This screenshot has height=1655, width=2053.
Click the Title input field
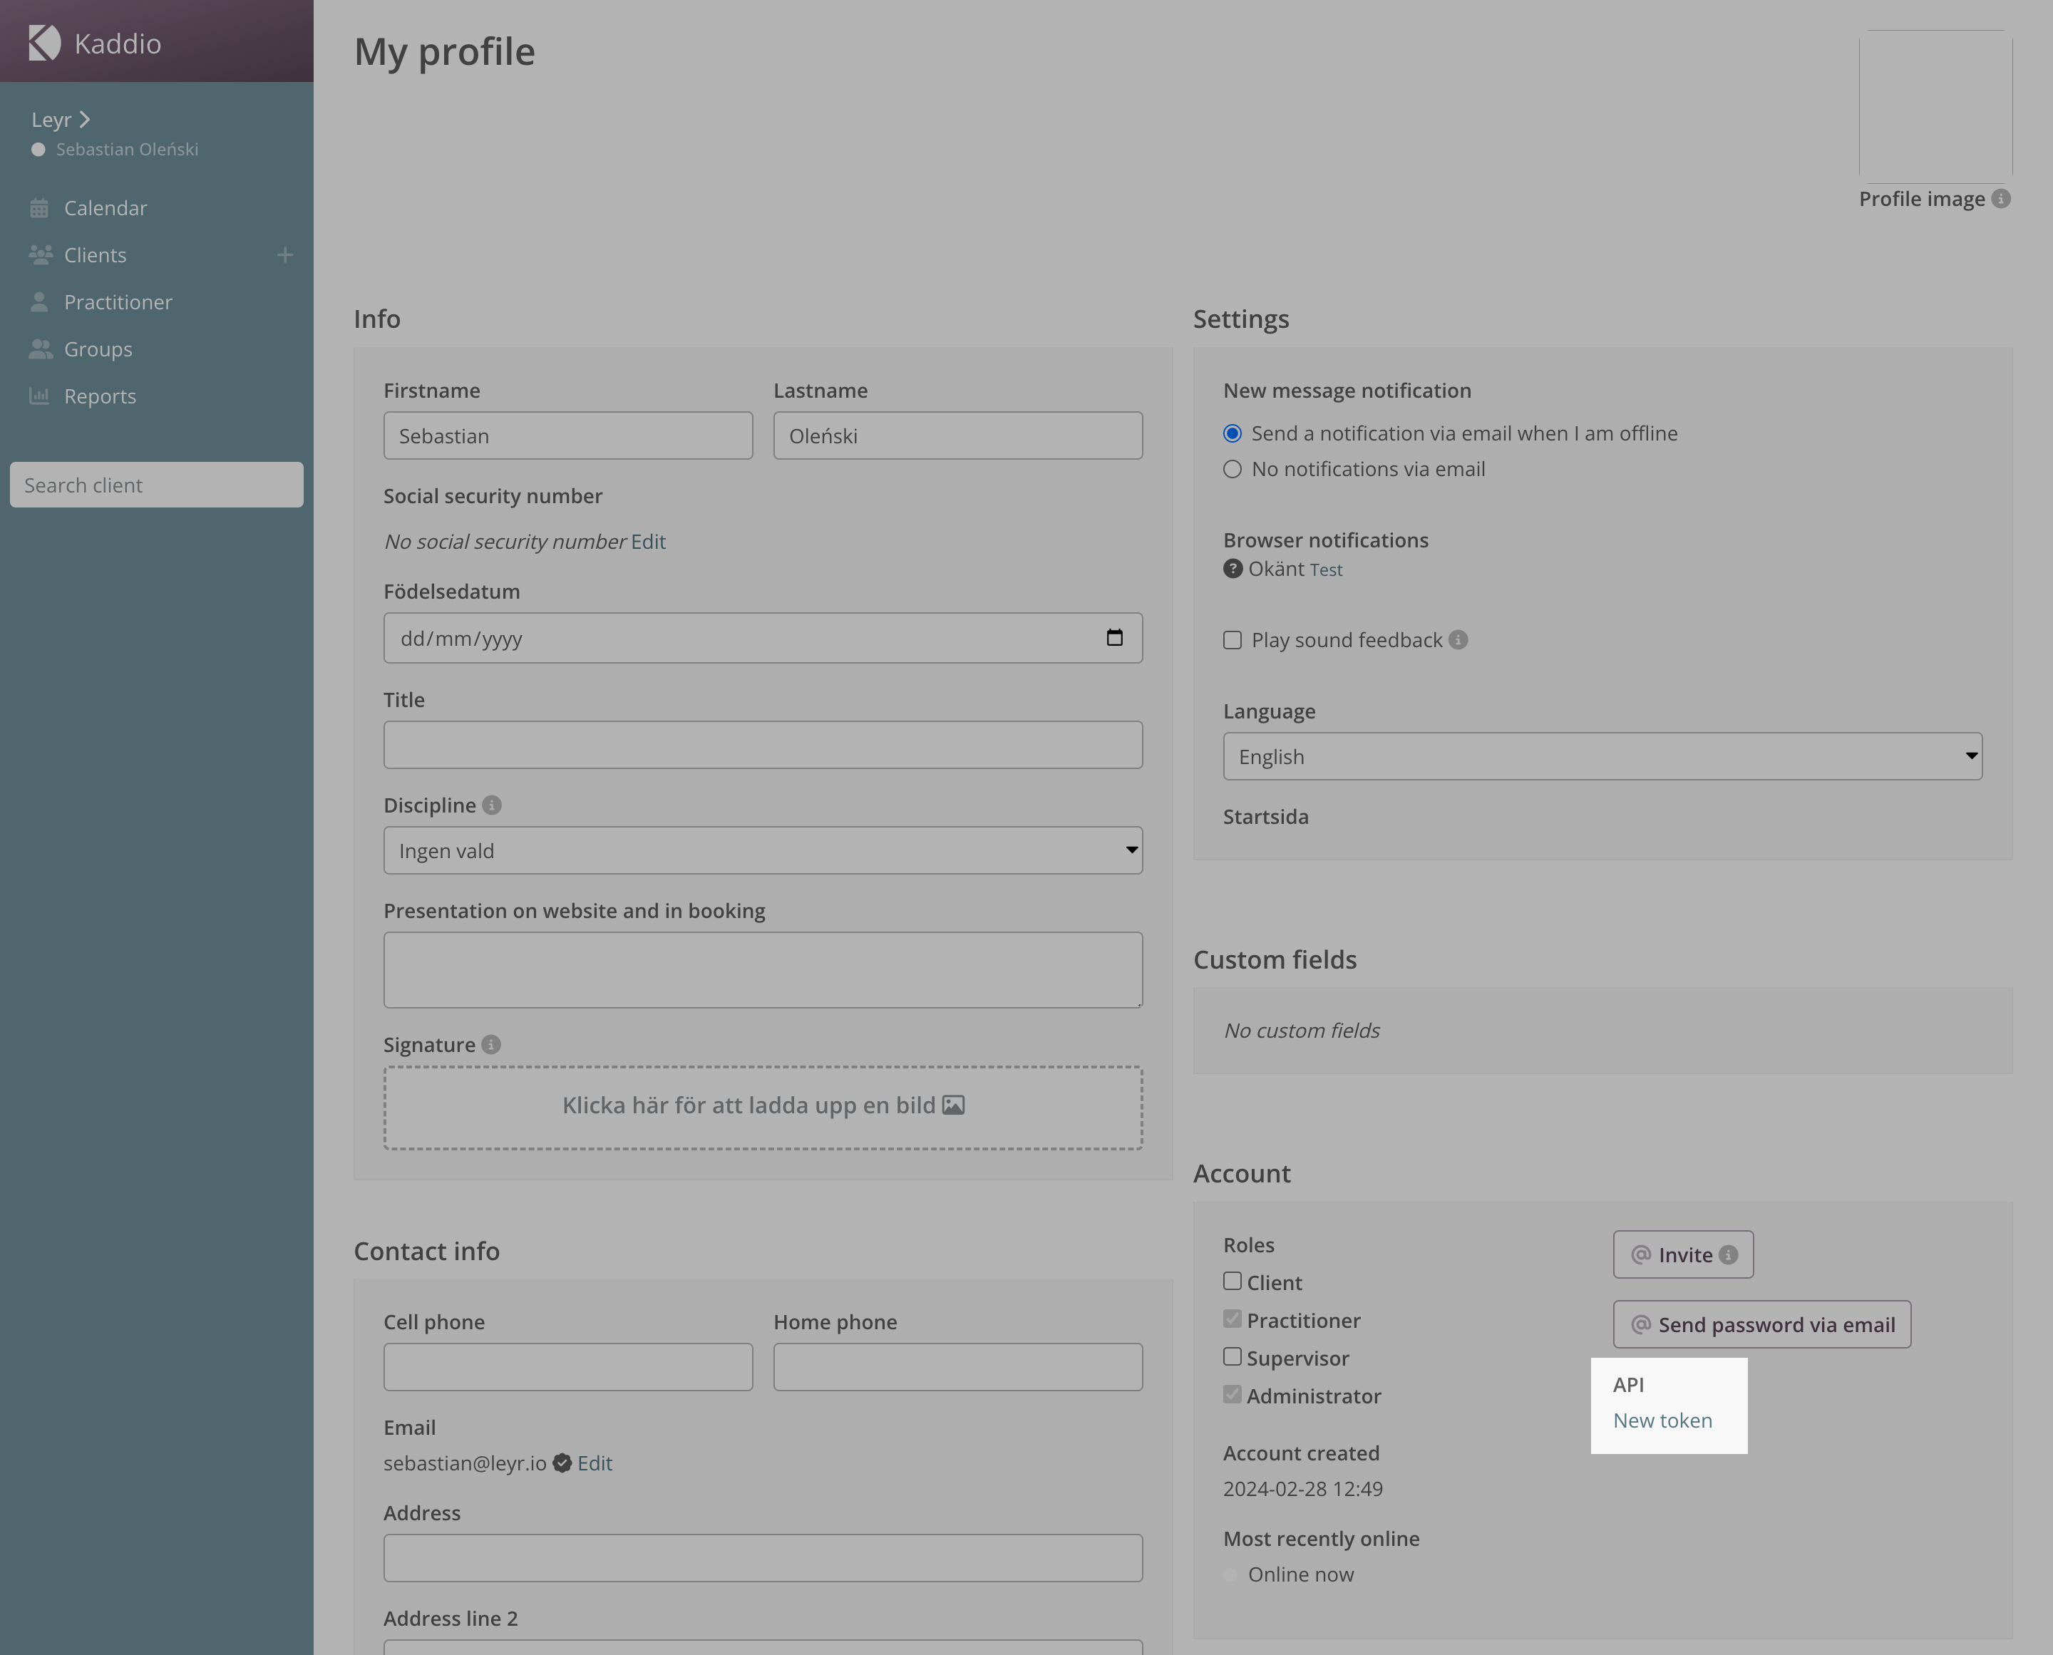tap(763, 745)
